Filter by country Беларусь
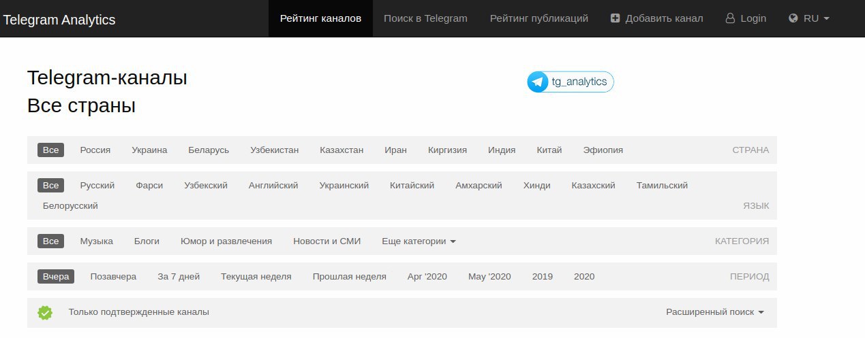 209,150
